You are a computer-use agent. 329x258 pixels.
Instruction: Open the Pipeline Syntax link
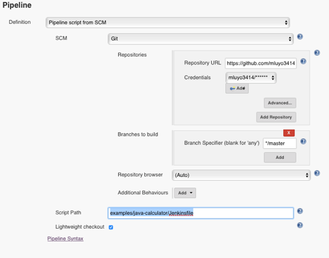pyautogui.click(x=65, y=239)
